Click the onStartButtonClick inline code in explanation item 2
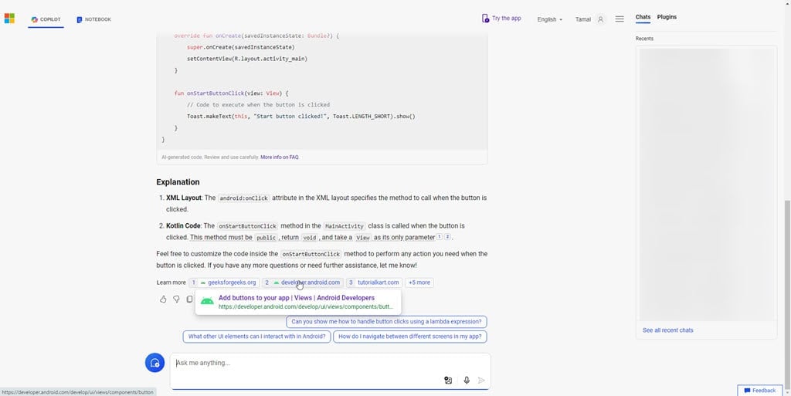The width and height of the screenshot is (791, 396). click(x=247, y=226)
